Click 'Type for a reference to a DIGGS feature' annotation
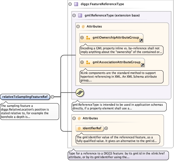Image resolution: width=174 pixels, height=161 pixels. tap(118, 155)
